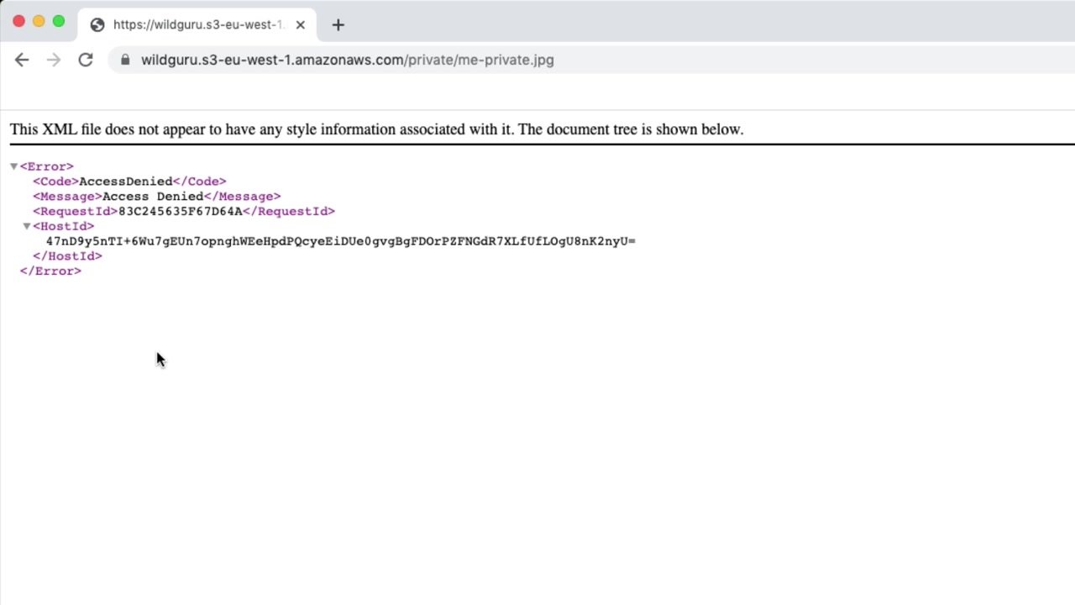
Task: Click the AccessDenied code text
Action: pyautogui.click(x=126, y=181)
